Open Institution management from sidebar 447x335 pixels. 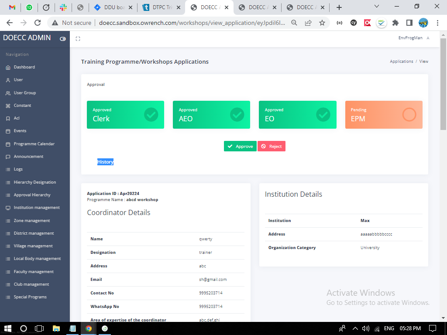[37, 208]
